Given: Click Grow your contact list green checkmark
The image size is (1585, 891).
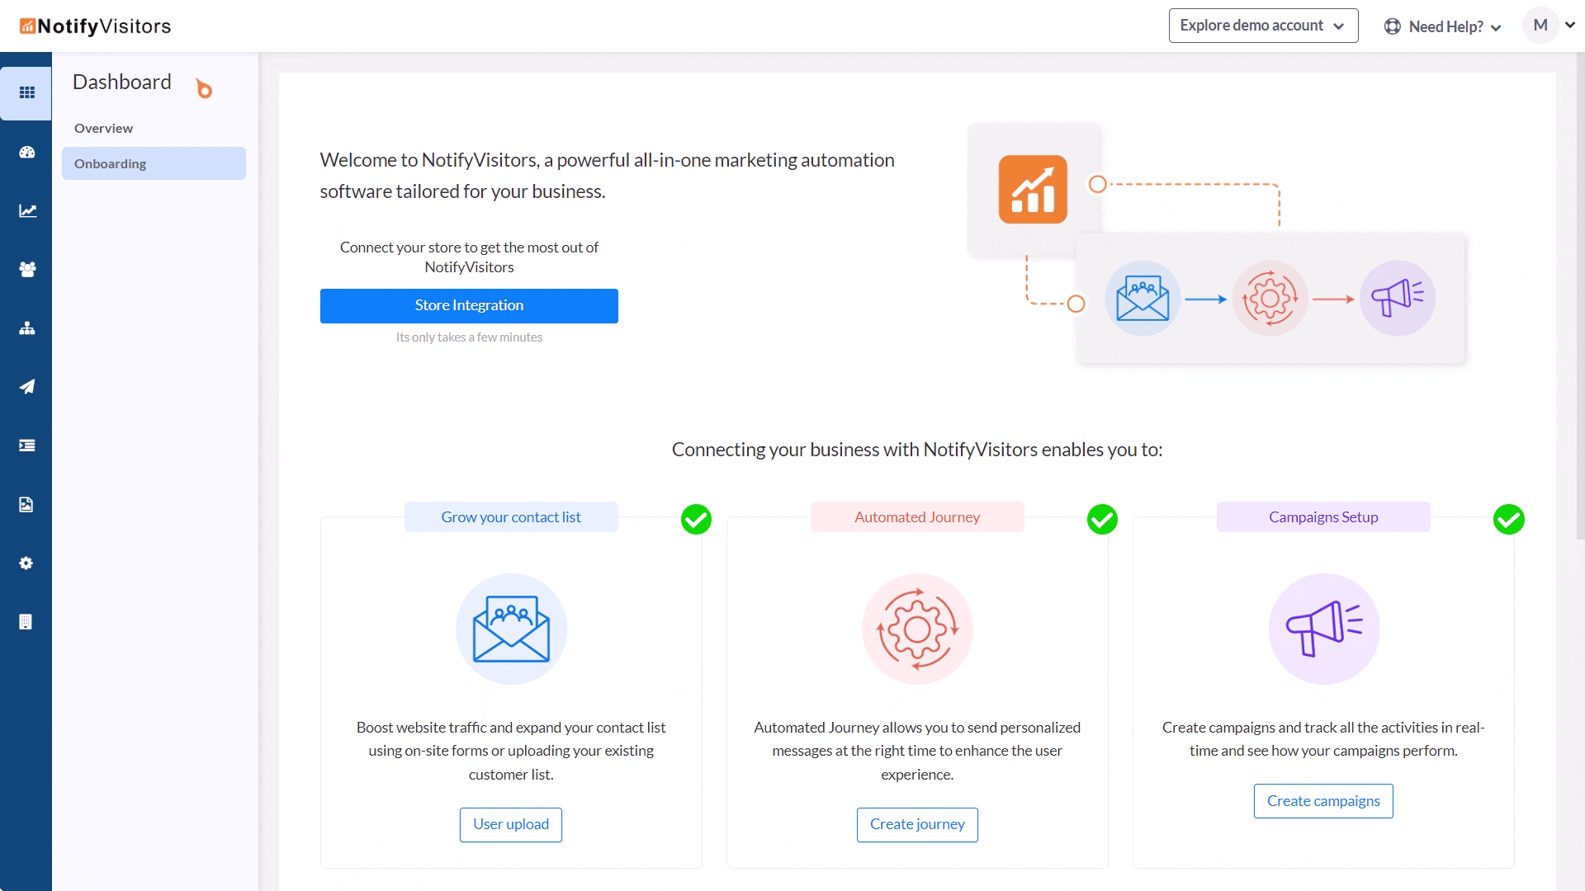Looking at the screenshot, I should coord(696,520).
